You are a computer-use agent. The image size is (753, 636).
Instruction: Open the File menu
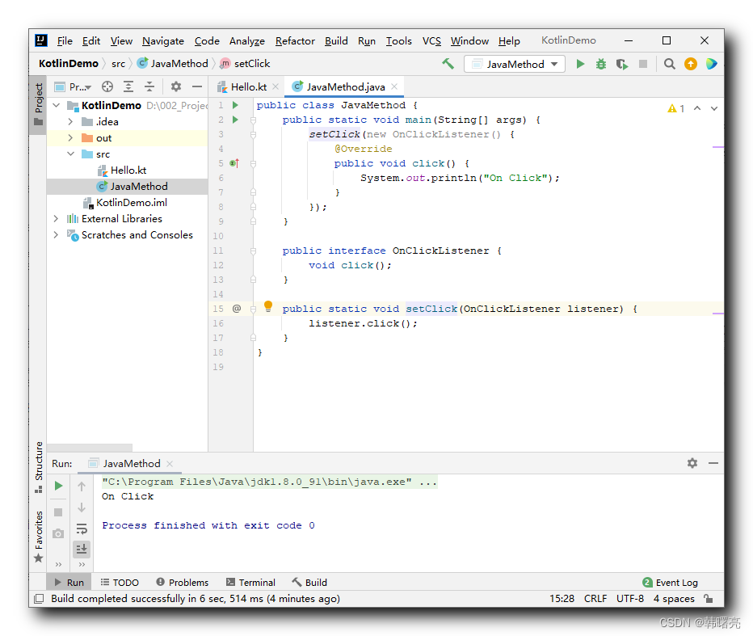[65, 41]
